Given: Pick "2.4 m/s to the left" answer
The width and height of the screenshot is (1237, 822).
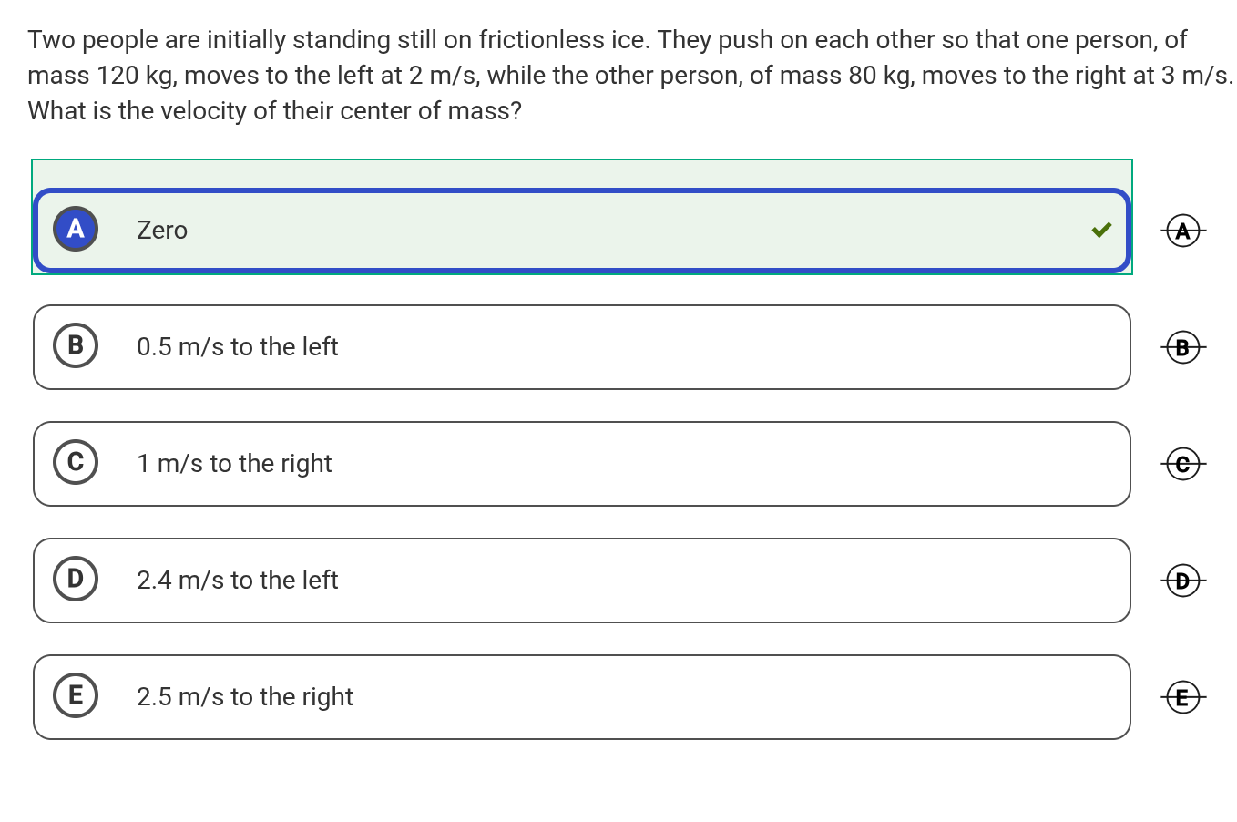Looking at the screenshot, I should pos(237,581).
